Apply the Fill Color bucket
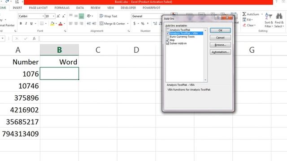The height and width of the screenshot is (161, 287). 52,24
